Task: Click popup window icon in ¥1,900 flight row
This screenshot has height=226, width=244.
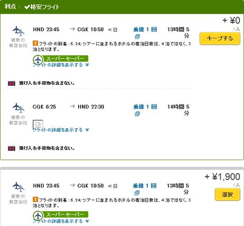Action: click(137, 193)
